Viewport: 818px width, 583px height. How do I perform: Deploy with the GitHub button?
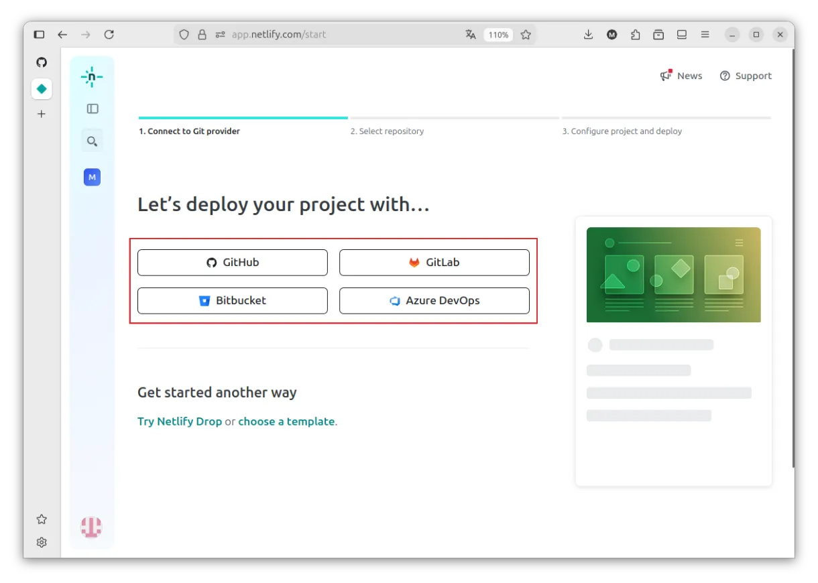coord(233,263)
